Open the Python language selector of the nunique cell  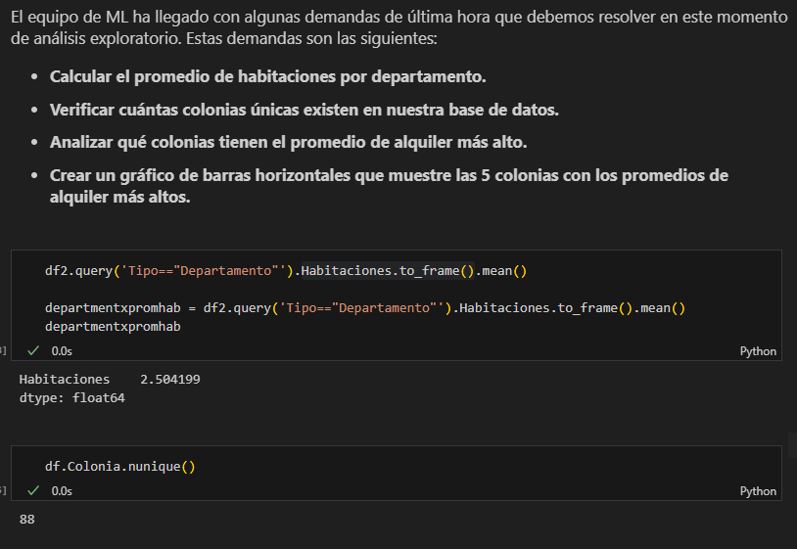tap(758, 491)
